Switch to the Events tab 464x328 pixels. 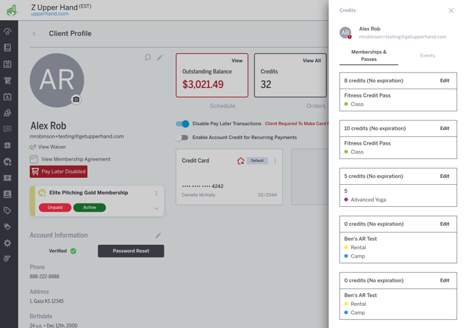[x=427, y=55]
